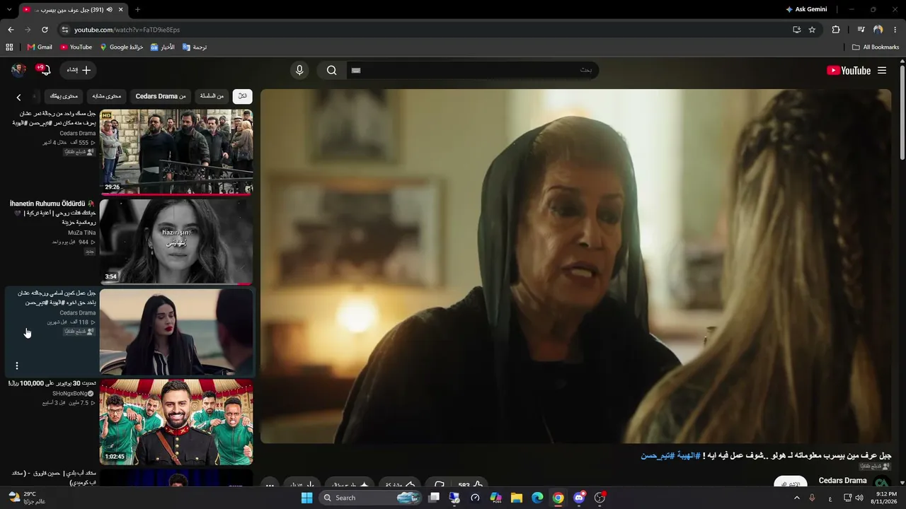The width and height of the screenshot is (906, 509).
Task: Open the All Bookmarks folder
Action: [x=876, y=47]
